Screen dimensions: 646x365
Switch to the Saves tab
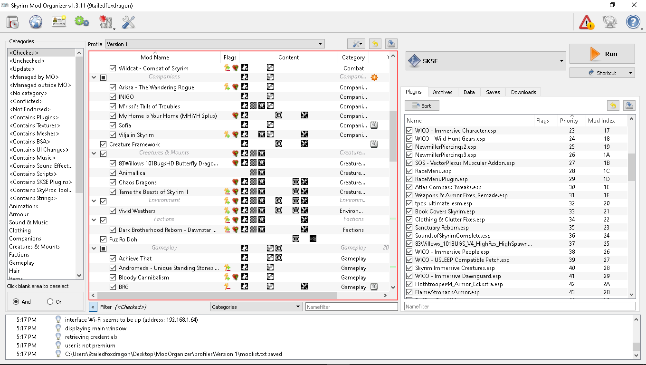tap(493, 92)
